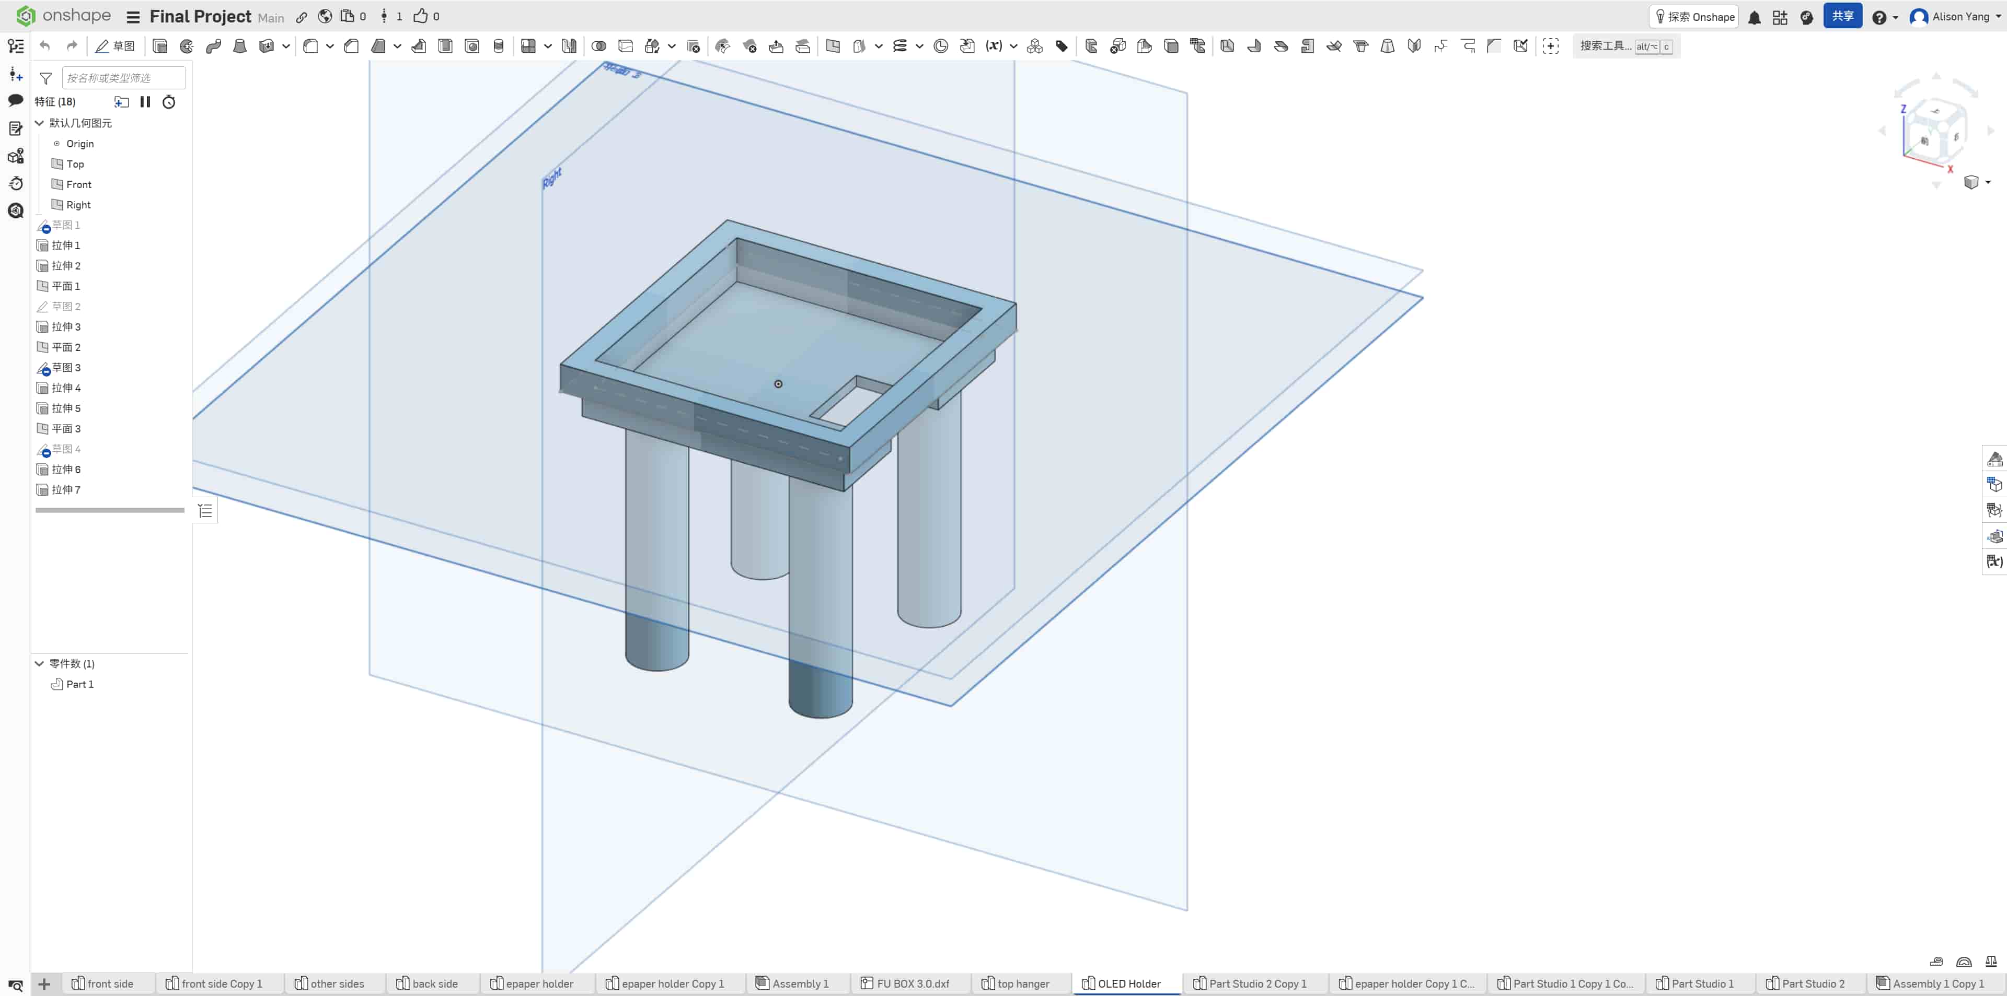Select 草图 3 in the feature list

point(65,368)
